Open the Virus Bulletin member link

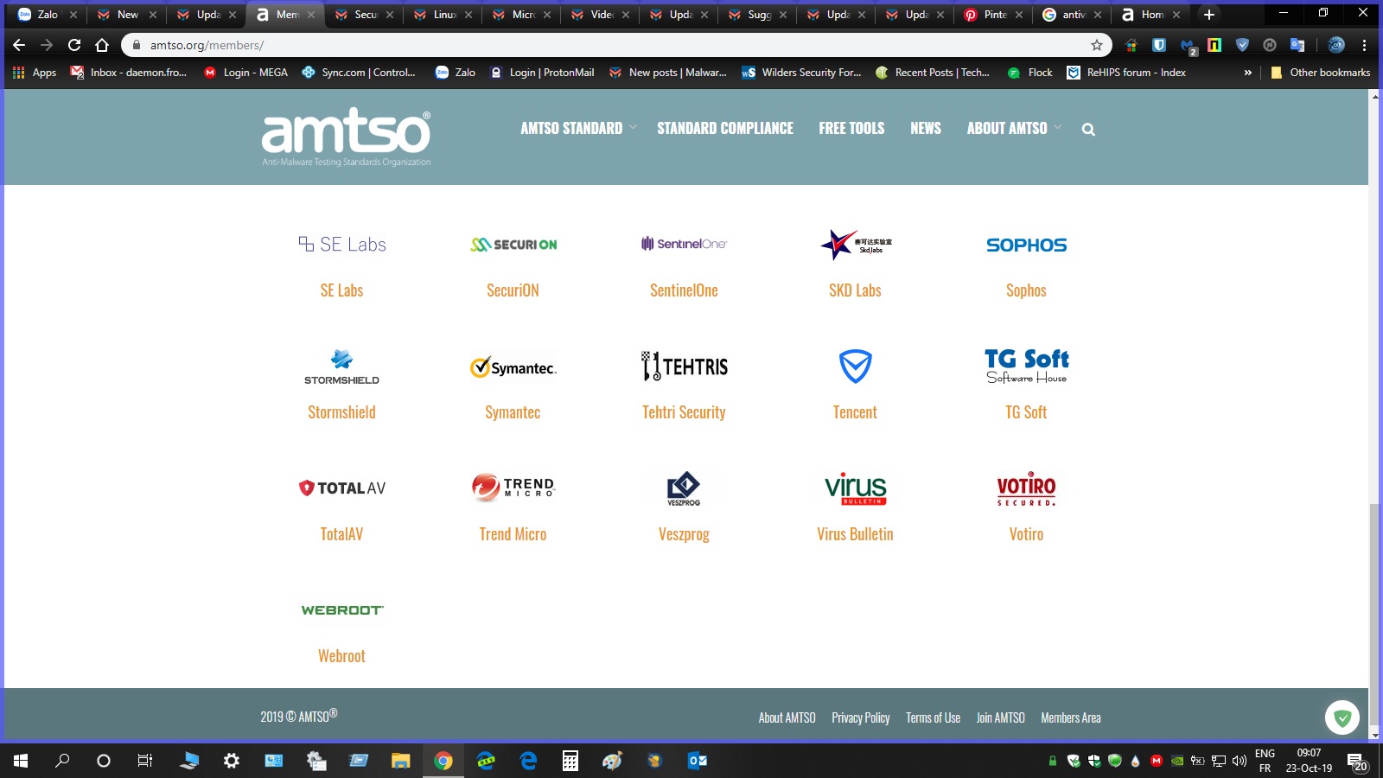tap(856, 534)
